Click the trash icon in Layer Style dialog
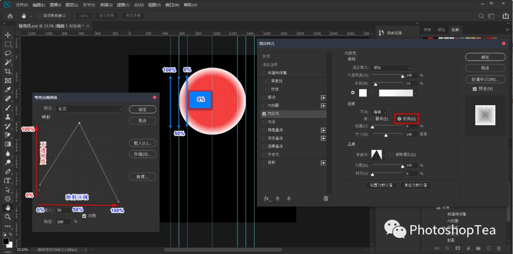Image resolution: width=513 pixels, height=254 pixels. (x=325, y=199)
